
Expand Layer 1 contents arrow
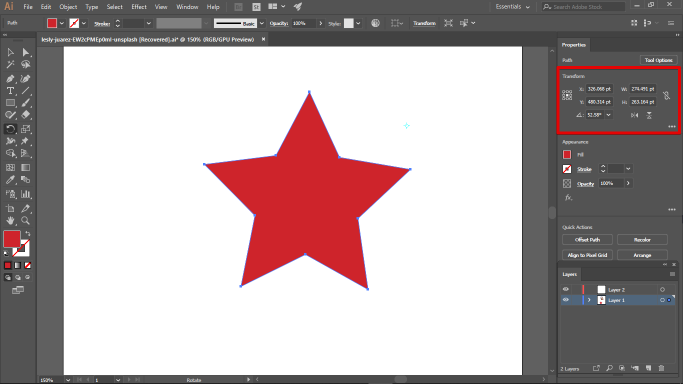click(589, 300)
